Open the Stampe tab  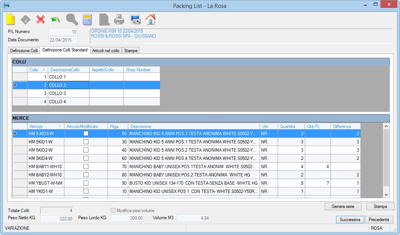point(131,51)
